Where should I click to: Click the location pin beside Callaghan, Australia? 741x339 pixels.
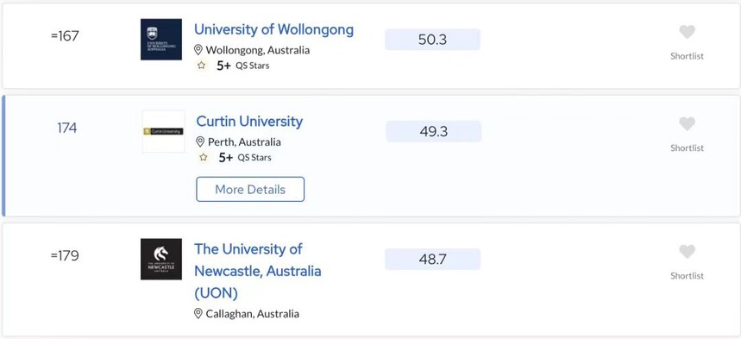coord(198,313)
